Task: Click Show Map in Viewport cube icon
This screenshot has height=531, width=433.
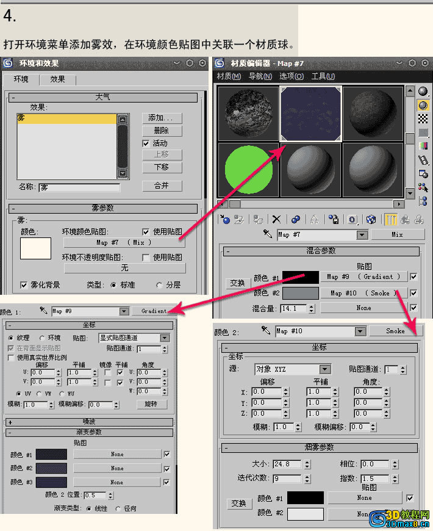Action: 371,220
